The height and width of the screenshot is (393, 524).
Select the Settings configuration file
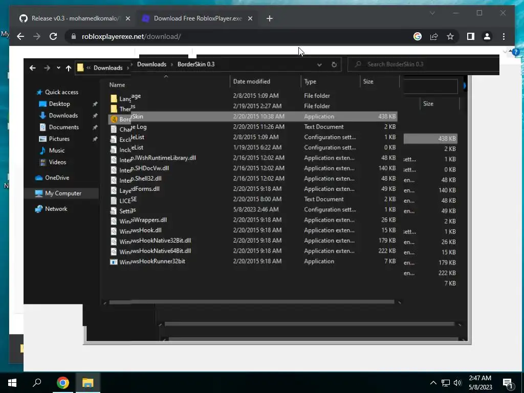click(x=123, y=210)
